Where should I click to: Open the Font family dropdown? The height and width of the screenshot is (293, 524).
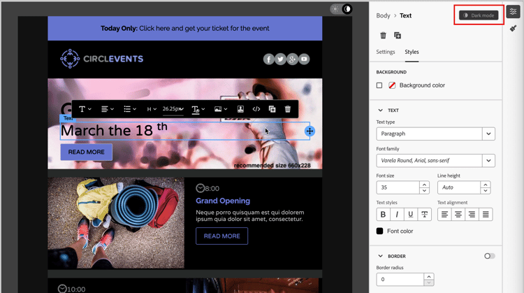(435, 161)
